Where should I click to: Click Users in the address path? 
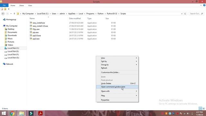click(x=54, y=14)
